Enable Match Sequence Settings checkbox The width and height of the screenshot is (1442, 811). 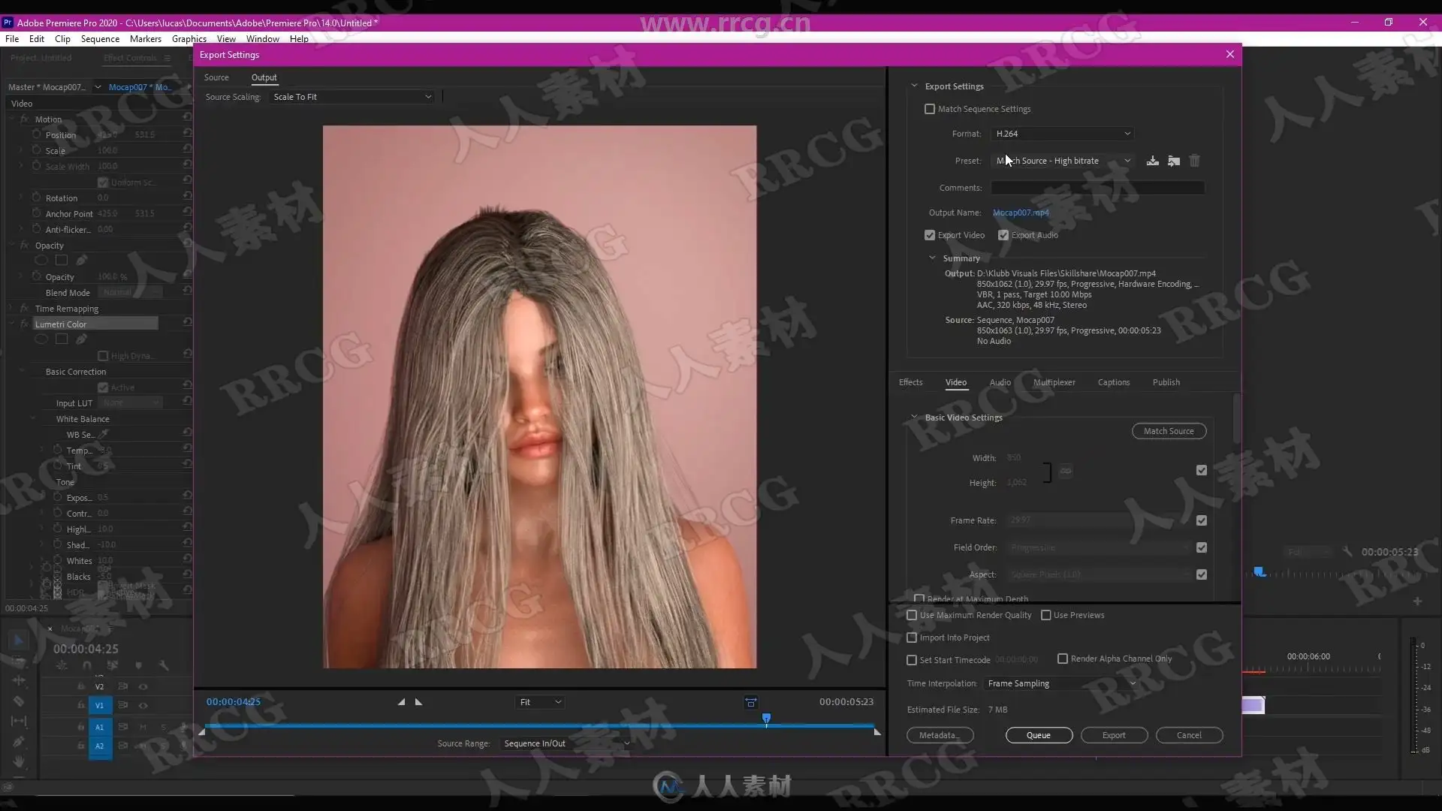point(930,109)
